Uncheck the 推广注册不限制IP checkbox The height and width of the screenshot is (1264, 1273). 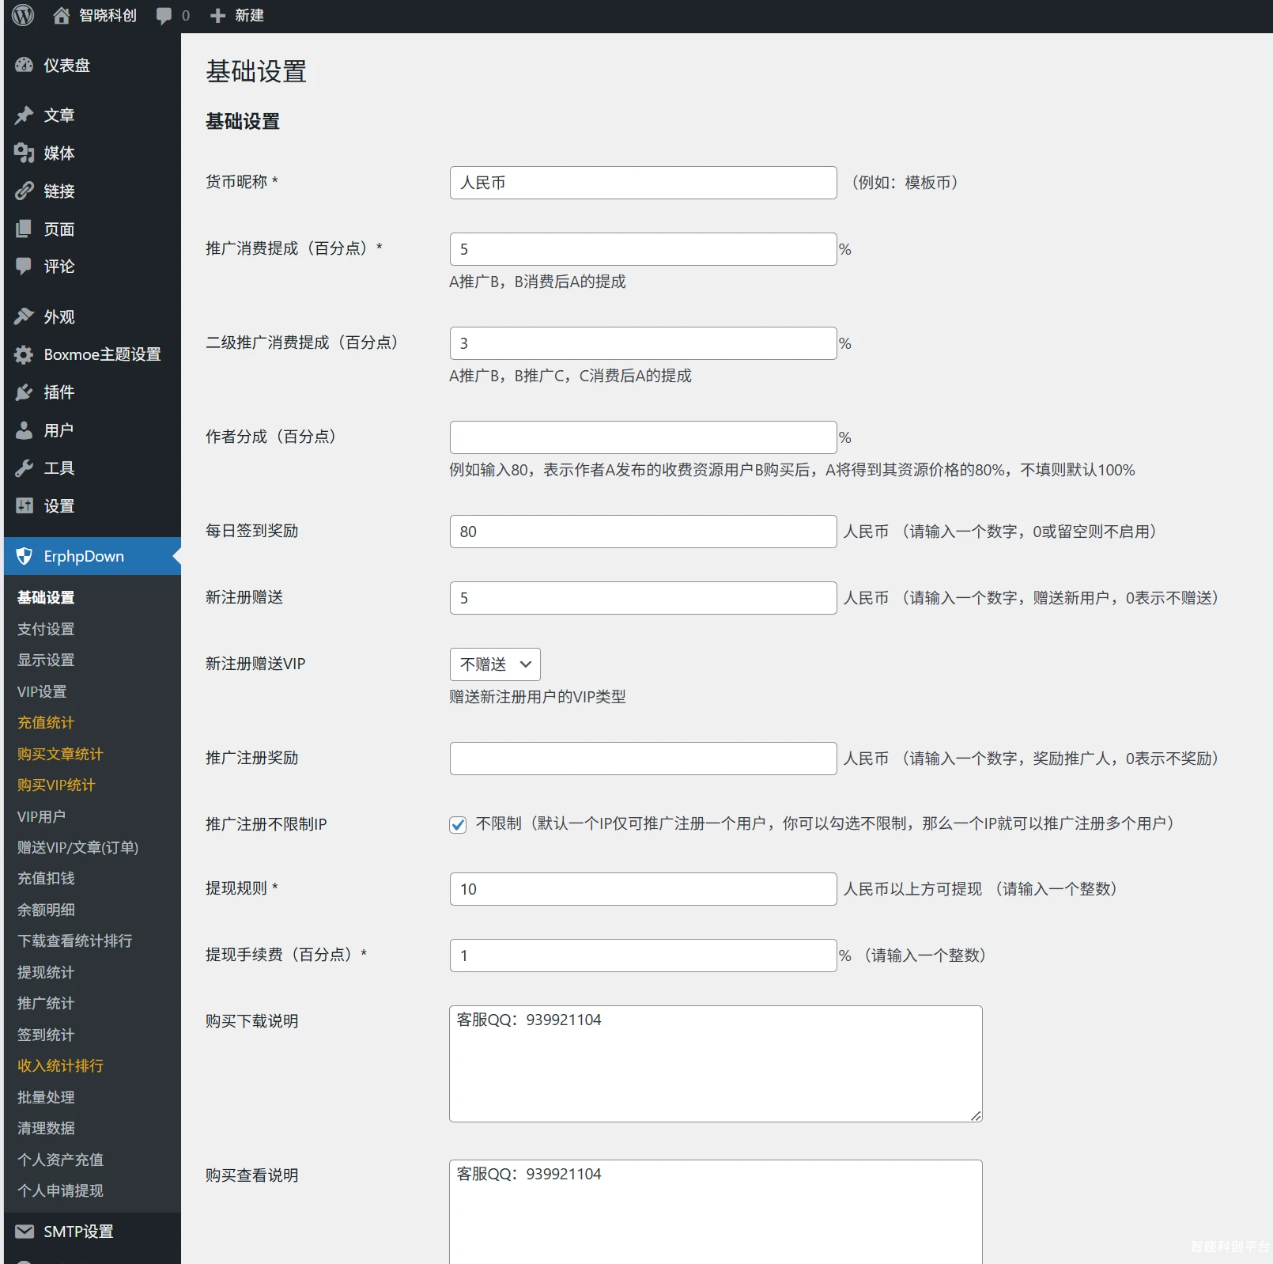(458, 825)
